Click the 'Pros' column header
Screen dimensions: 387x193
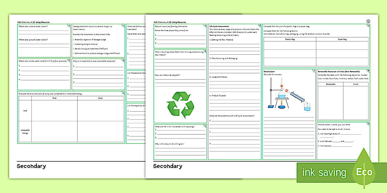click(x=54, y=98)
